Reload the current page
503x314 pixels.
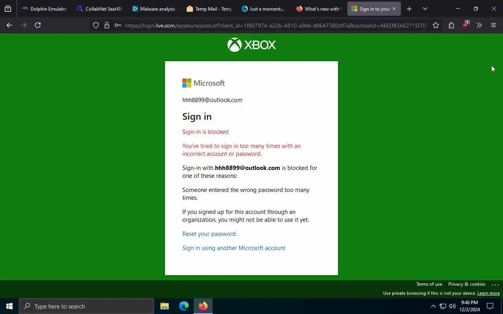pyautogui.click(x=38, y=25)
